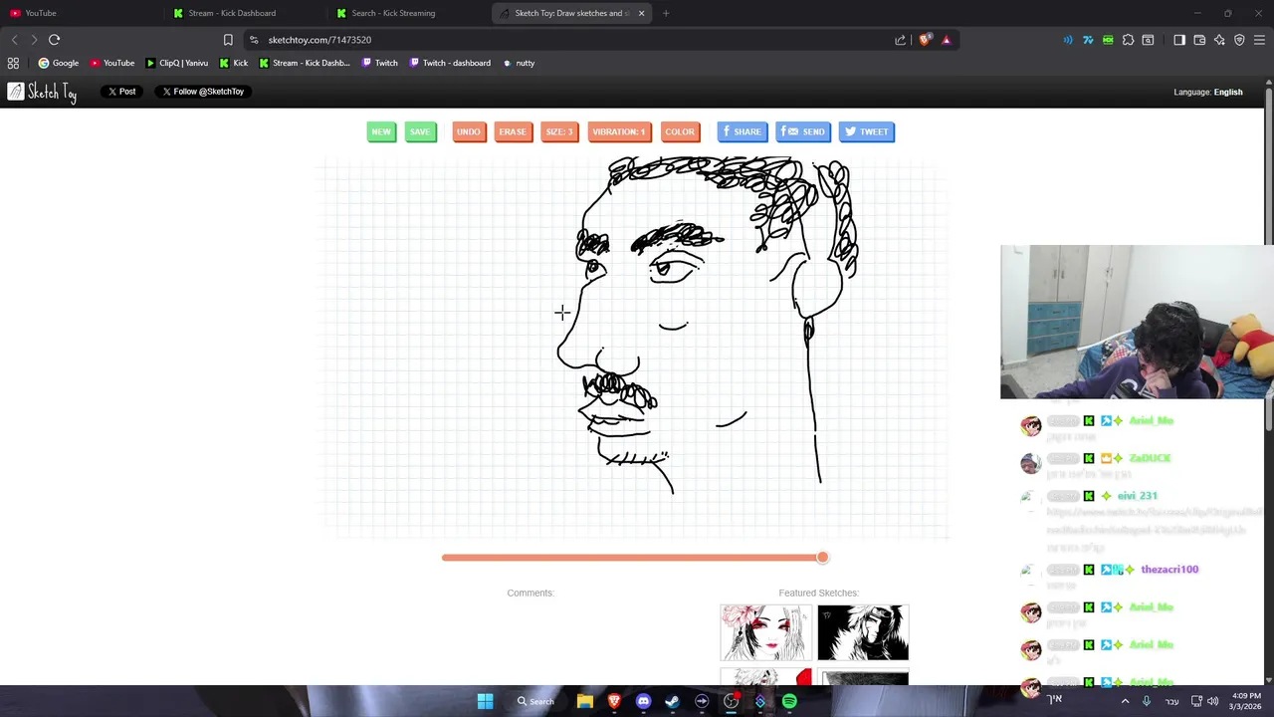Viewport: 1274px width, 717px height.
Task: Close the Sketch Toy tab
Action: [641, 13]
